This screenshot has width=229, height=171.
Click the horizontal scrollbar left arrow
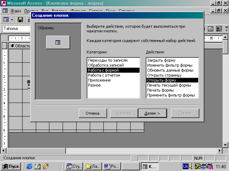(4, 150)
